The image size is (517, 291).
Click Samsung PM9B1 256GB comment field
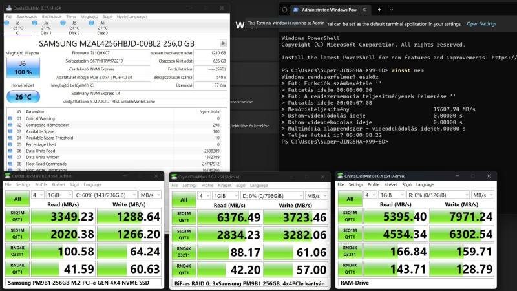pyautogui.click(x=84, y=283)
